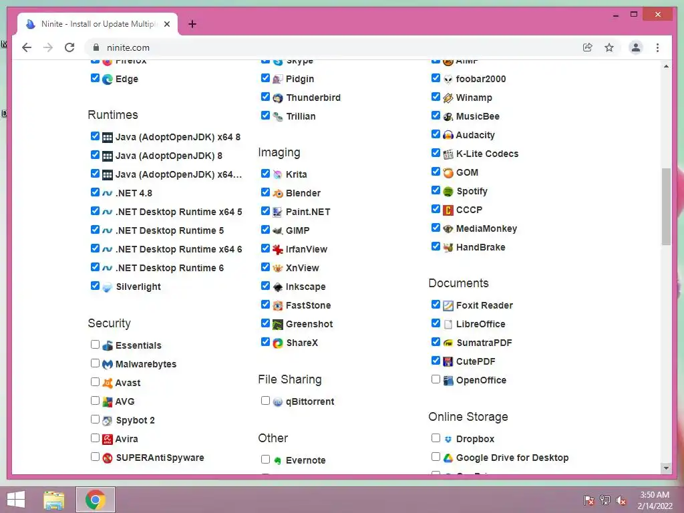Click the Thunderbird icon
Viewport: 684px width, 513px height.
click(277, 98)
